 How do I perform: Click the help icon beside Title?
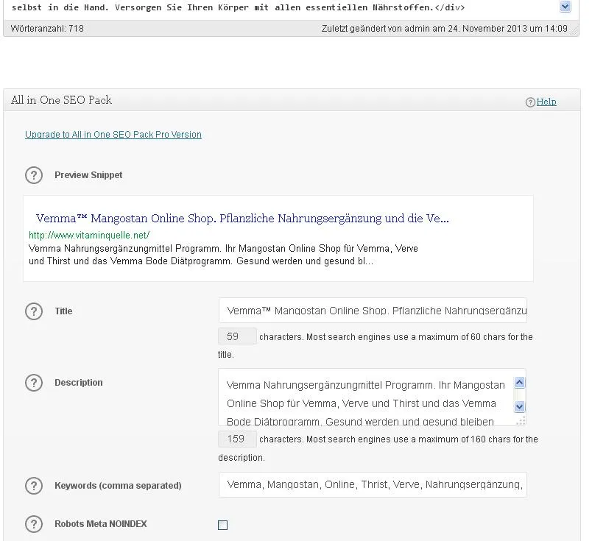(x=34, y=311)
